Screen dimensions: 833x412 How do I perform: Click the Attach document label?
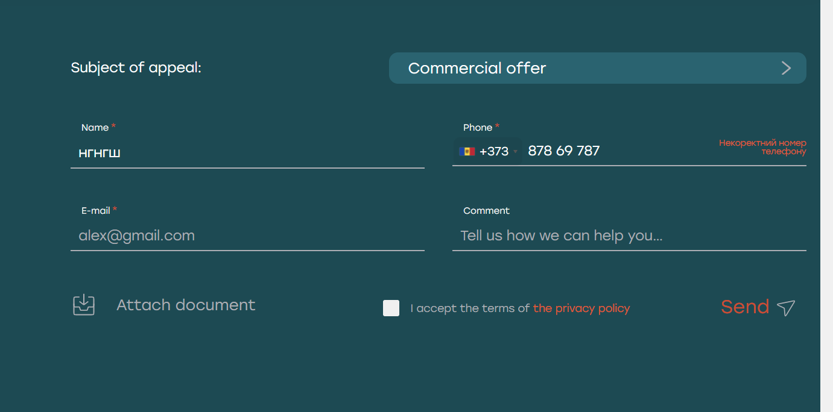[186, 305]
